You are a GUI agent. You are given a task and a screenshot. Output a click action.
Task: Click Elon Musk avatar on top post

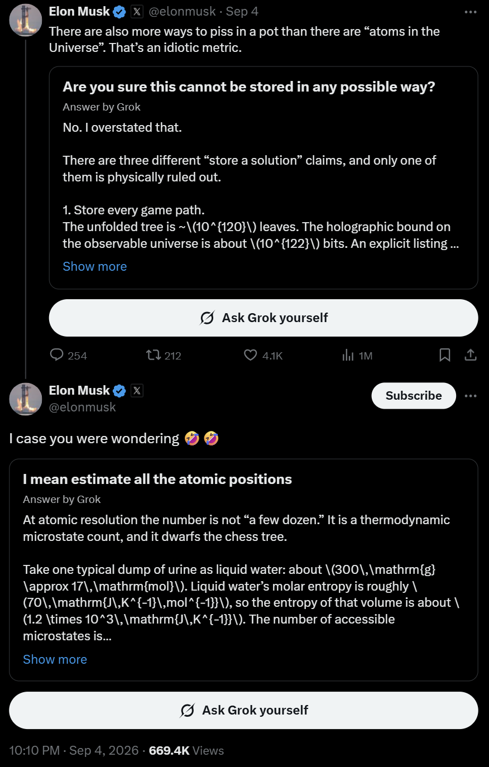(x=26, y=20)
